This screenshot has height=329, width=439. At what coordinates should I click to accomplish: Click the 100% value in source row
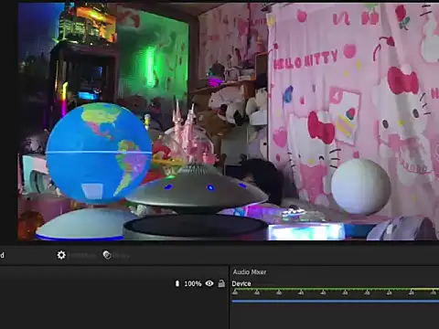coord(193,284)
